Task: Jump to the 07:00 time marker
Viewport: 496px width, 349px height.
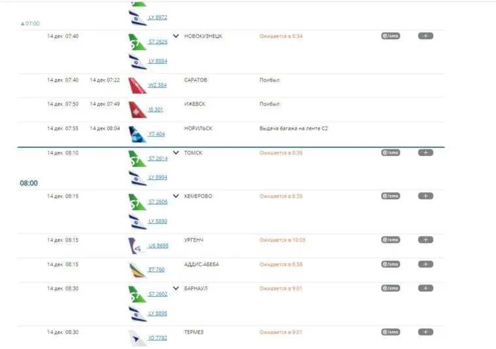Action: point(30,23)
